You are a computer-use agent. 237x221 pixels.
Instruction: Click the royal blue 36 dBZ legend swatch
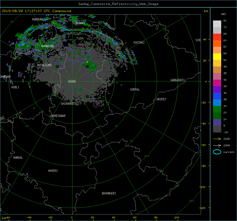coord(217,96)
